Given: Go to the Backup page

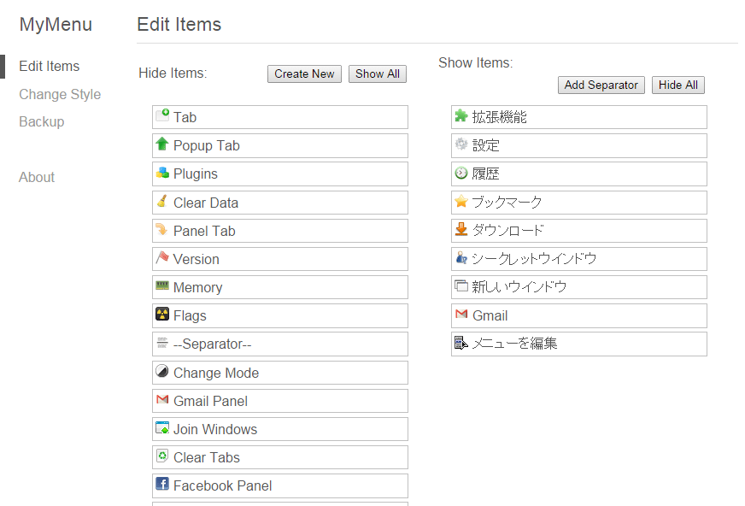Looking at the screenshot, I should [41, 121].
